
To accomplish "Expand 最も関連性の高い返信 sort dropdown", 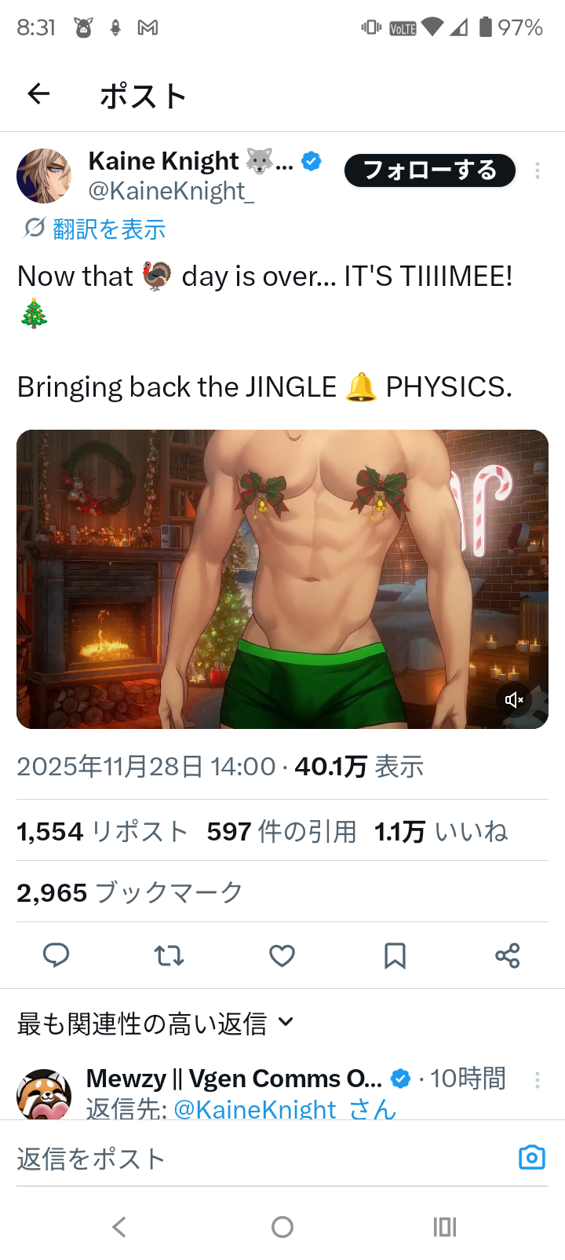I will (x=155, y=1024).
